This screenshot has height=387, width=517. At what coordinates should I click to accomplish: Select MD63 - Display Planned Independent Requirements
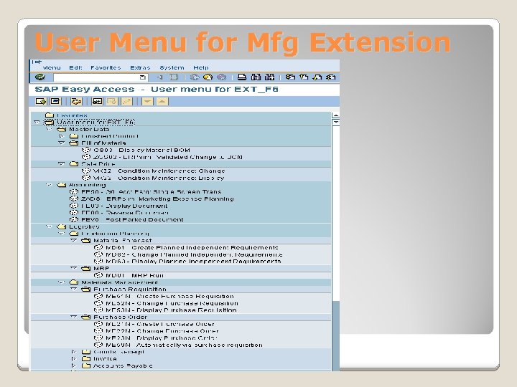pyautogui.click(x=193, y=262)
